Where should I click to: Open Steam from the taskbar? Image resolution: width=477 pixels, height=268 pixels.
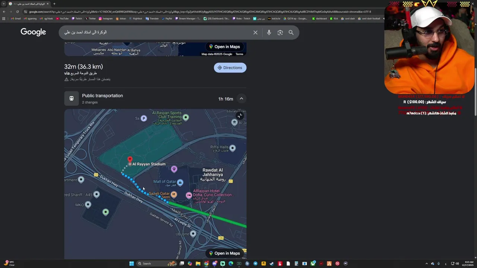pos(272,264)
